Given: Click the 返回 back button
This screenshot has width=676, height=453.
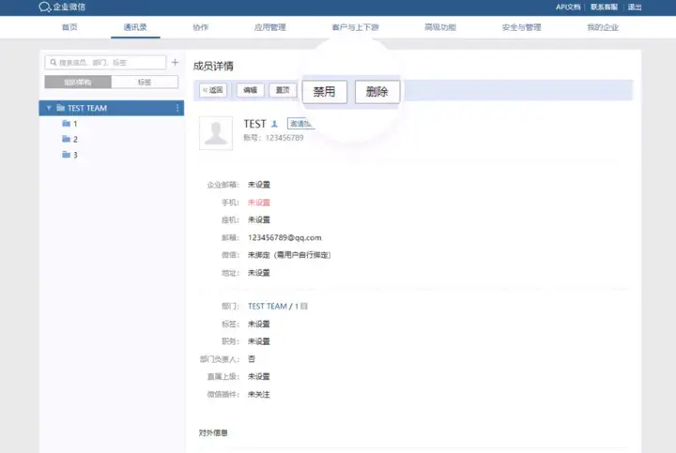Looking at the screenshot, I should (213, 91).
